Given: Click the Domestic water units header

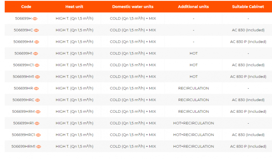Looking at the screenshot, I should click(x=133, y=7).
